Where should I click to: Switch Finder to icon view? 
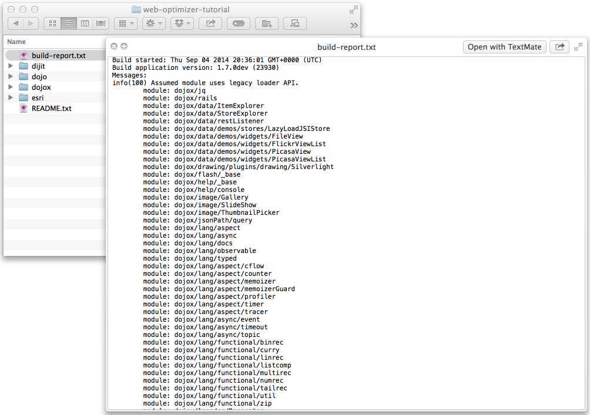(x=52, y=23)
